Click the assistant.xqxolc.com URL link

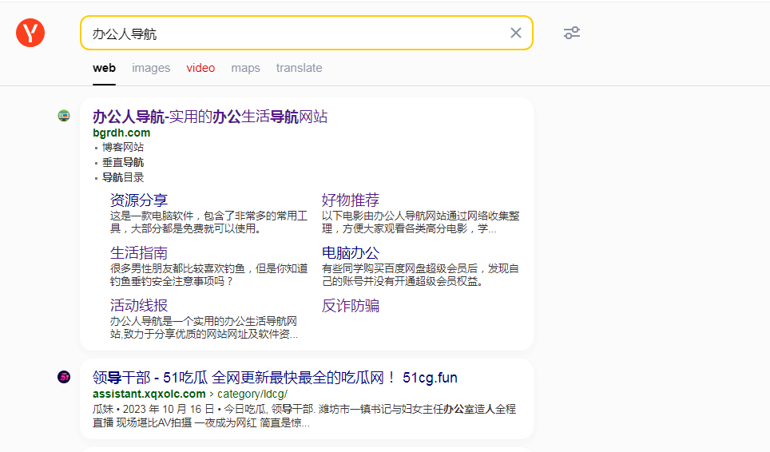(149, 394)
